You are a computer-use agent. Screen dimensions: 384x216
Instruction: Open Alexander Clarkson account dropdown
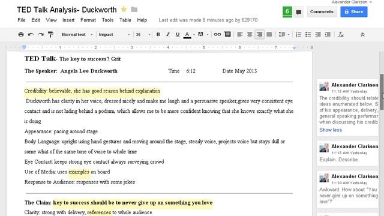coord(352,2)
